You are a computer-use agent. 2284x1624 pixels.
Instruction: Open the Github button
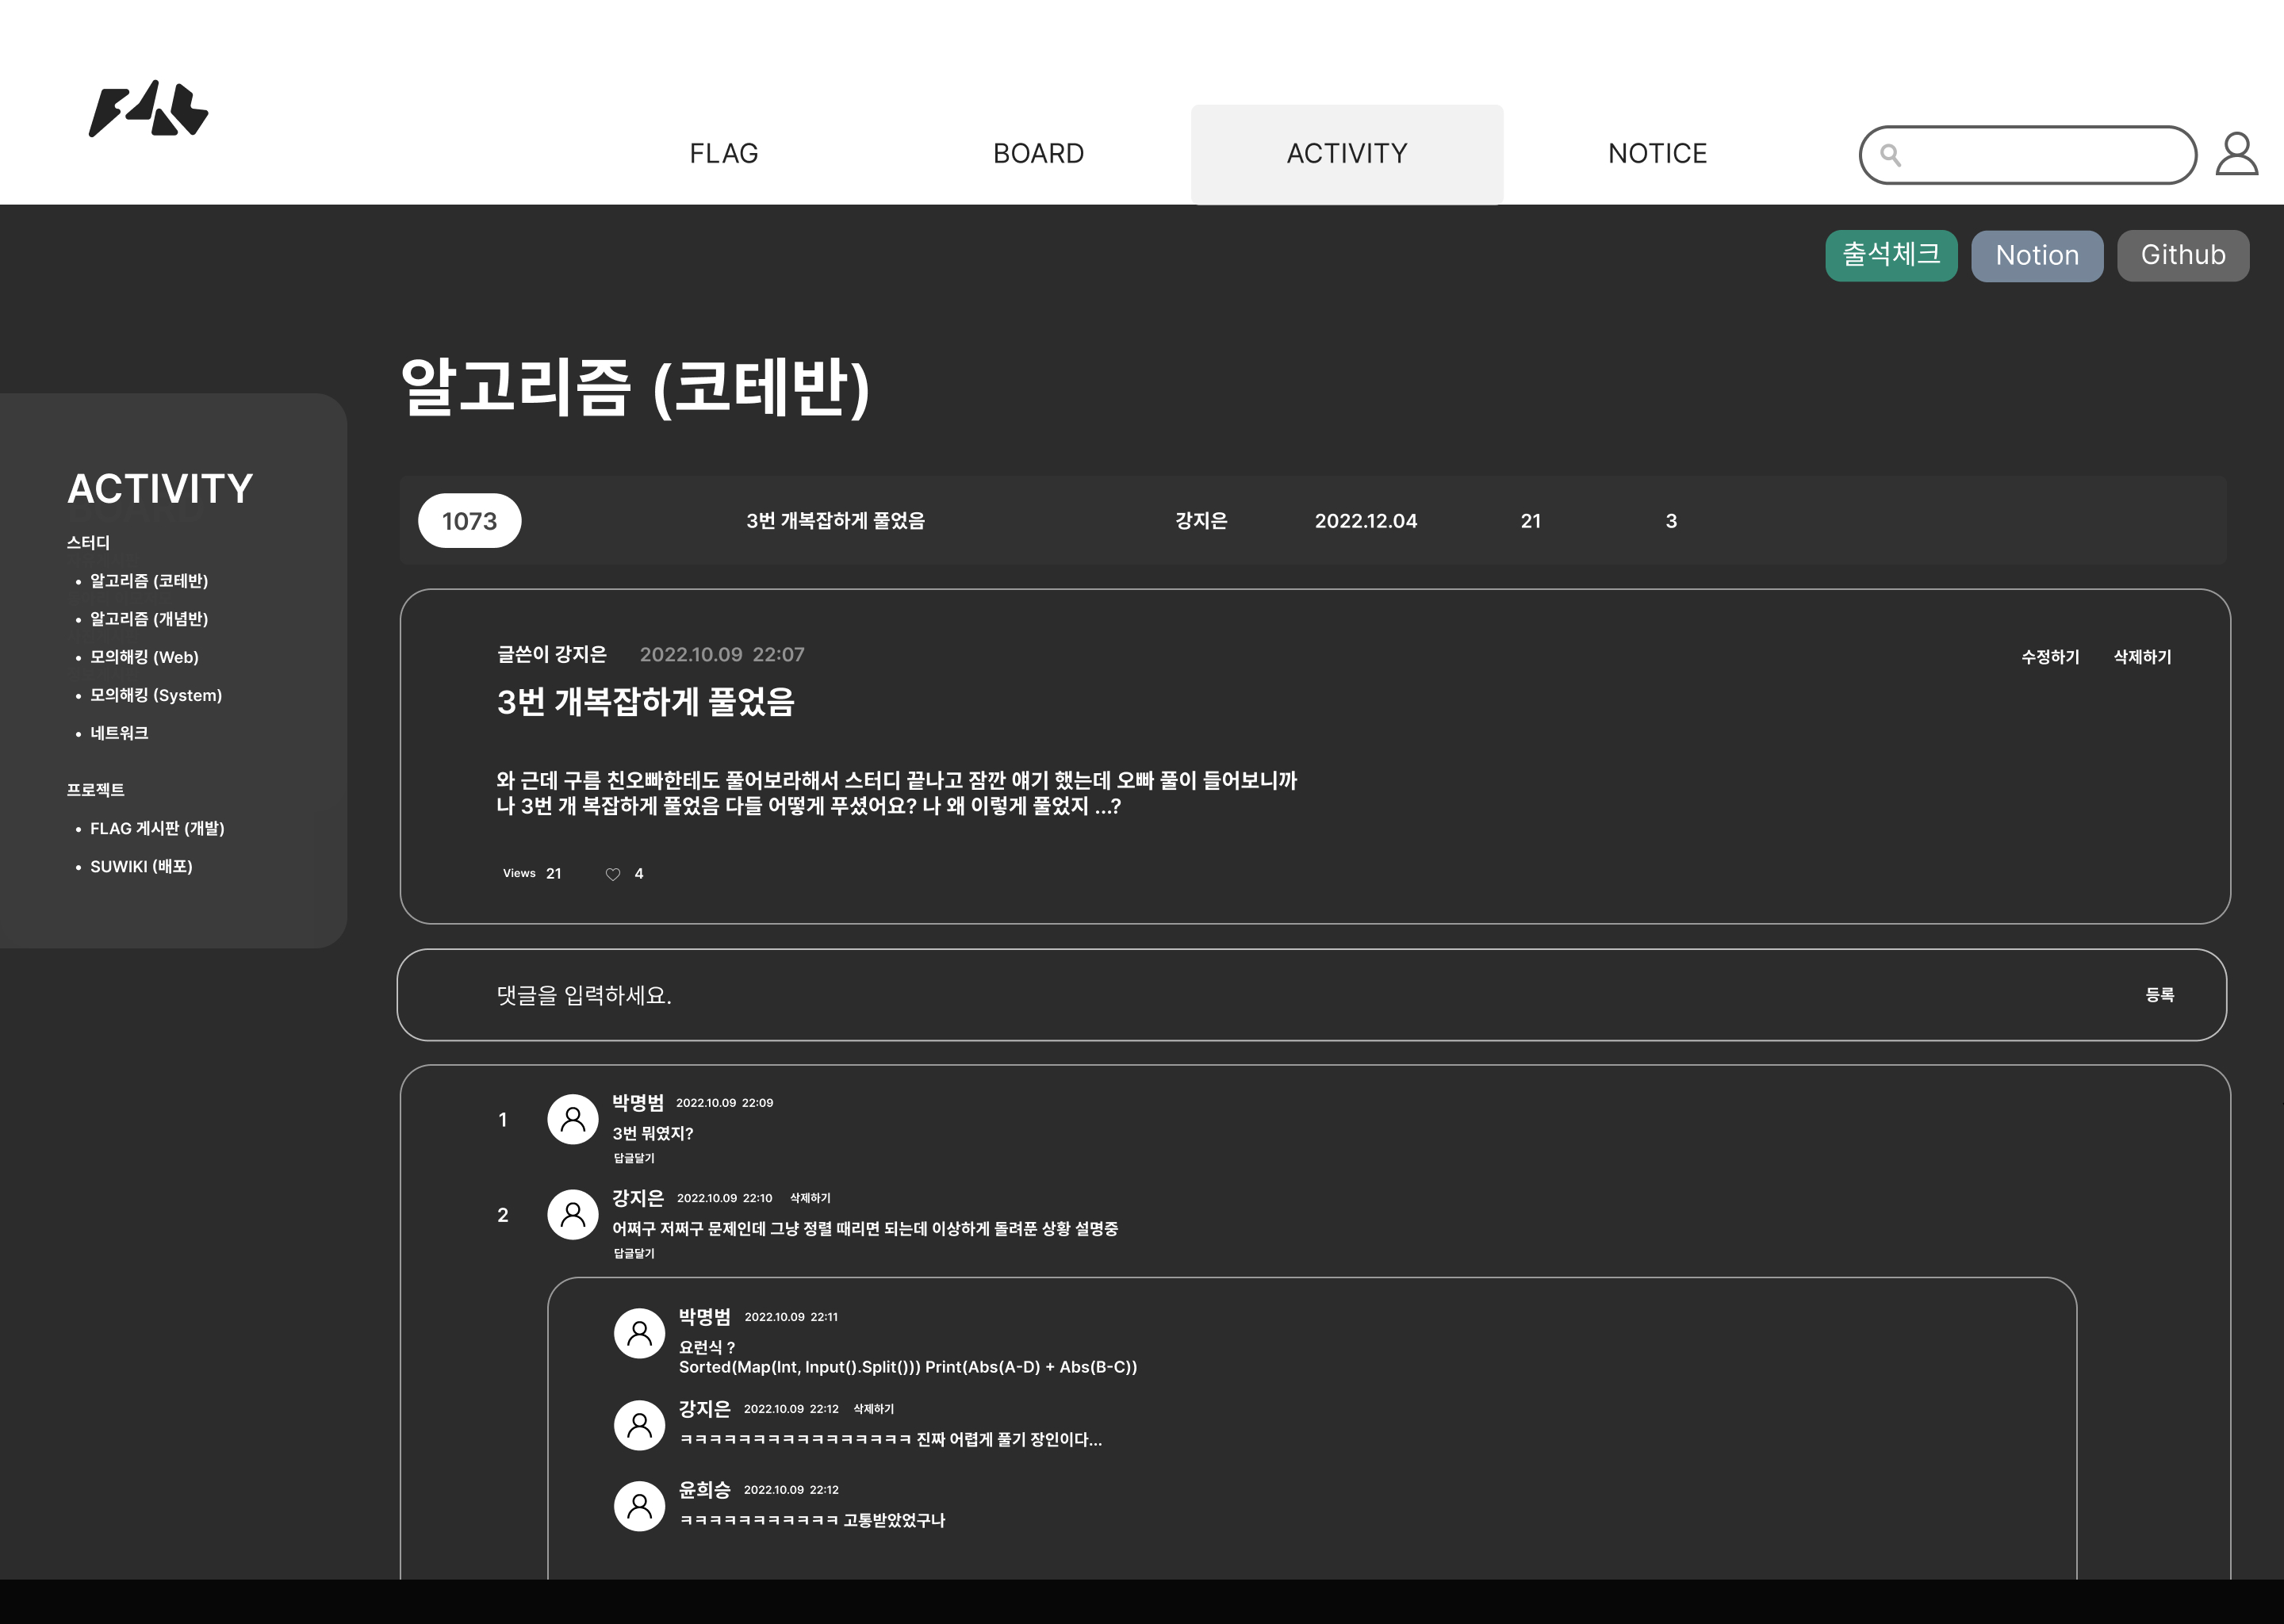click(x=2183, y=255)
